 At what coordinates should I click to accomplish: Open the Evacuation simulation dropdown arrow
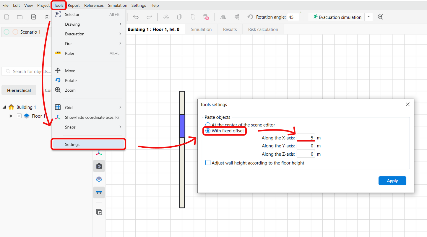(x=368, y=17)
